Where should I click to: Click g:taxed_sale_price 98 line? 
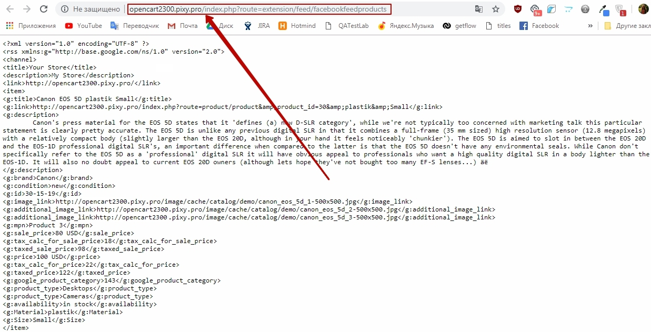(84, 249)
